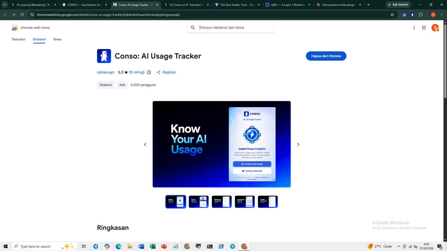The width and height of the screenshot is (447, 251).
Task: Switch to the Temukan tab
Action: pyautogui.click(x=19, y=39)
